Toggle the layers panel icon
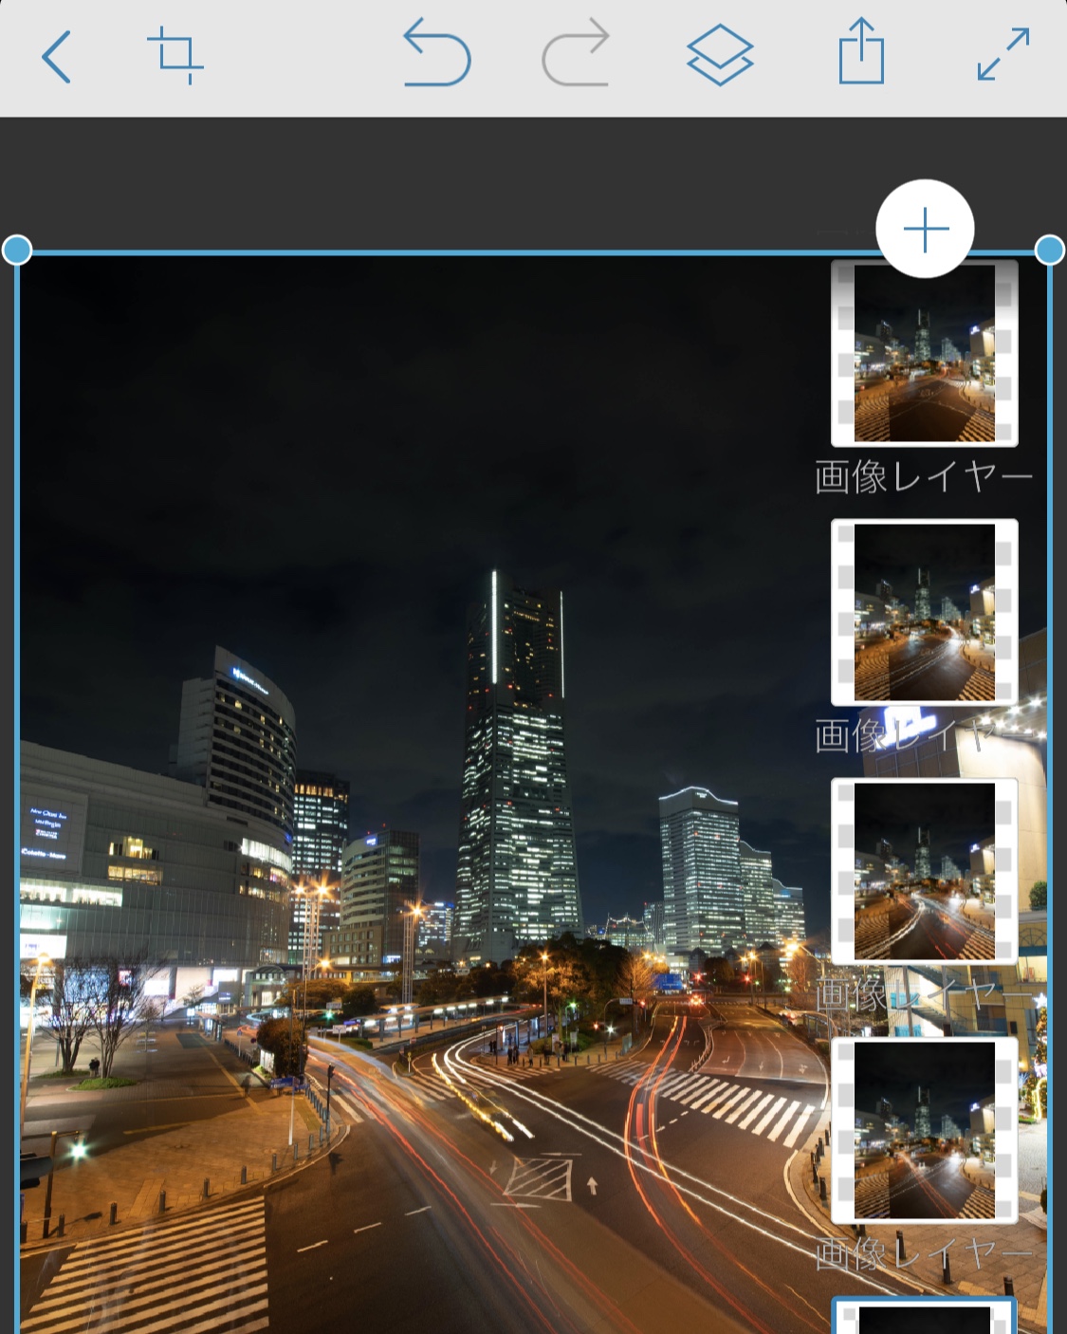 [x=720, y=55]
